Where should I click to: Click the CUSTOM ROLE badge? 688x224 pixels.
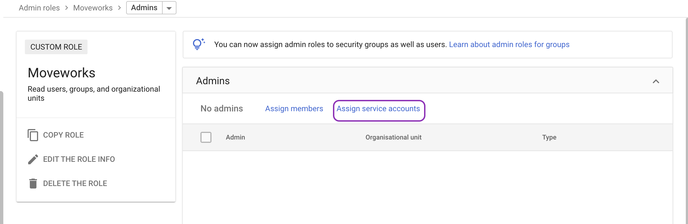56,47
